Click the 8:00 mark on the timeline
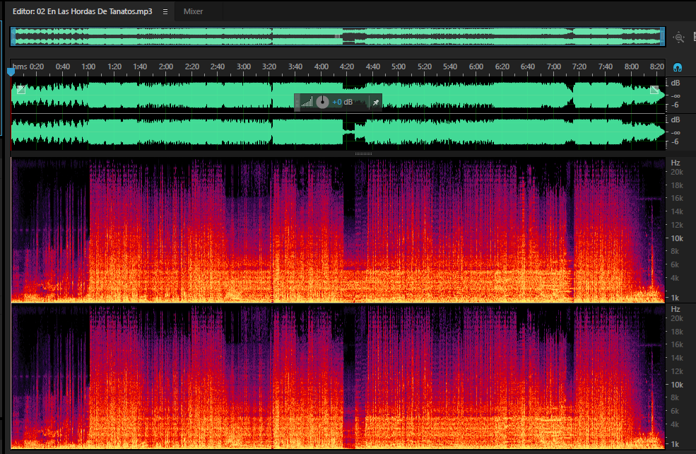This screenshot has width=696, height=454. pos(632,66)
